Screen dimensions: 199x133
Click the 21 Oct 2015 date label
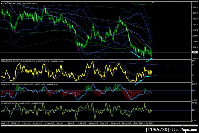point(126,123)
